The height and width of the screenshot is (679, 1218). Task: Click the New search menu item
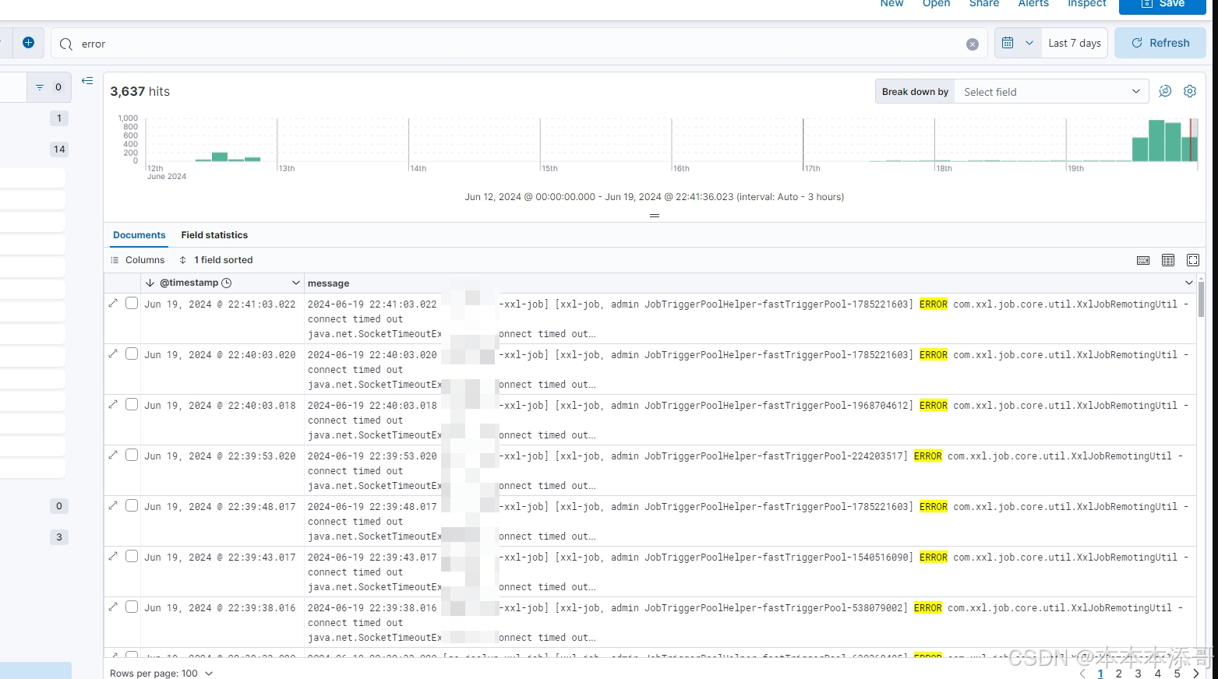pos(891,4)
